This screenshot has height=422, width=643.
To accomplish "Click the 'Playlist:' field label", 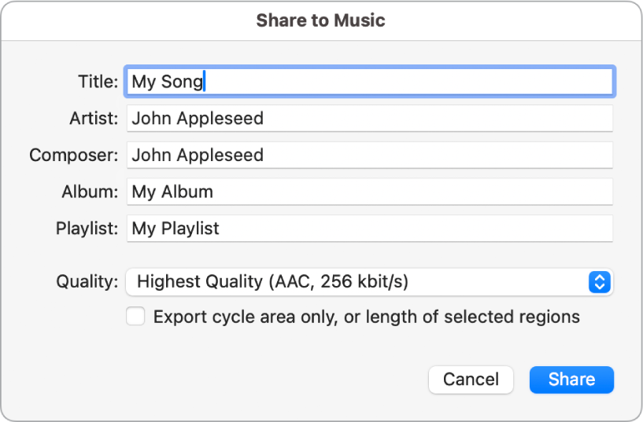I will pos(87,229).
